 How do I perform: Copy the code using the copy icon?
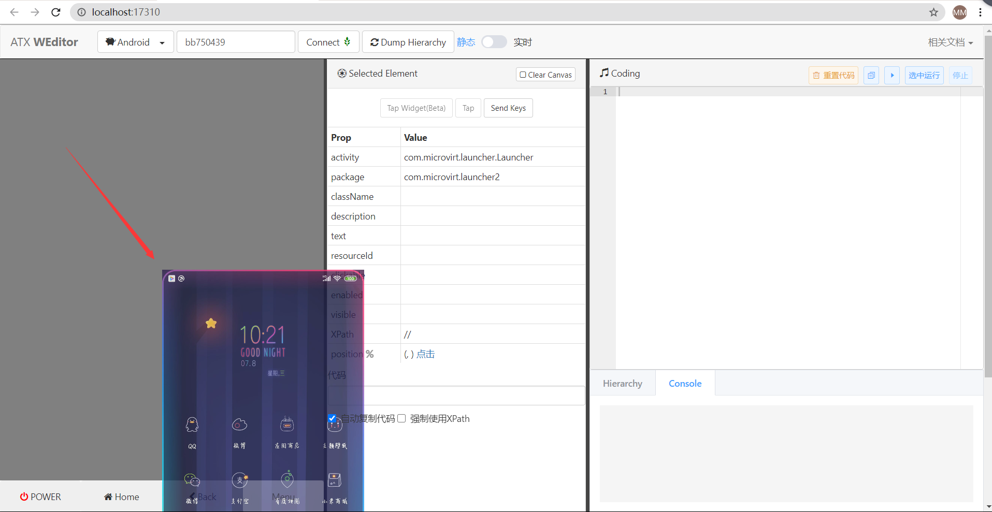[x=871, y=75]
